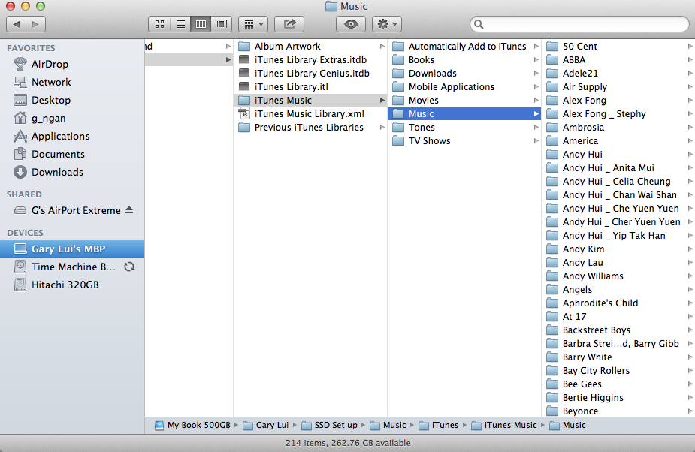Open AirDrop in the sidebar
Viewport: 695px width, 452px height.
(72, 64)
